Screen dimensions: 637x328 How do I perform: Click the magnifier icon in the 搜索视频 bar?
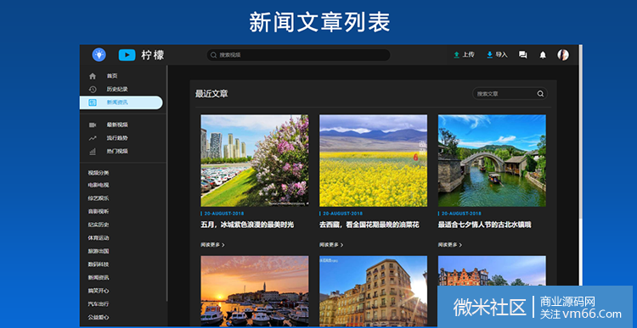[214, 55]
